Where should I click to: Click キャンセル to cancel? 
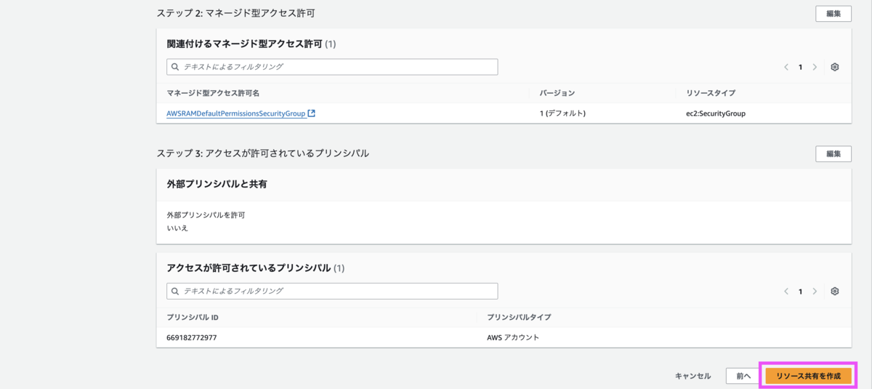coord(693,376)
